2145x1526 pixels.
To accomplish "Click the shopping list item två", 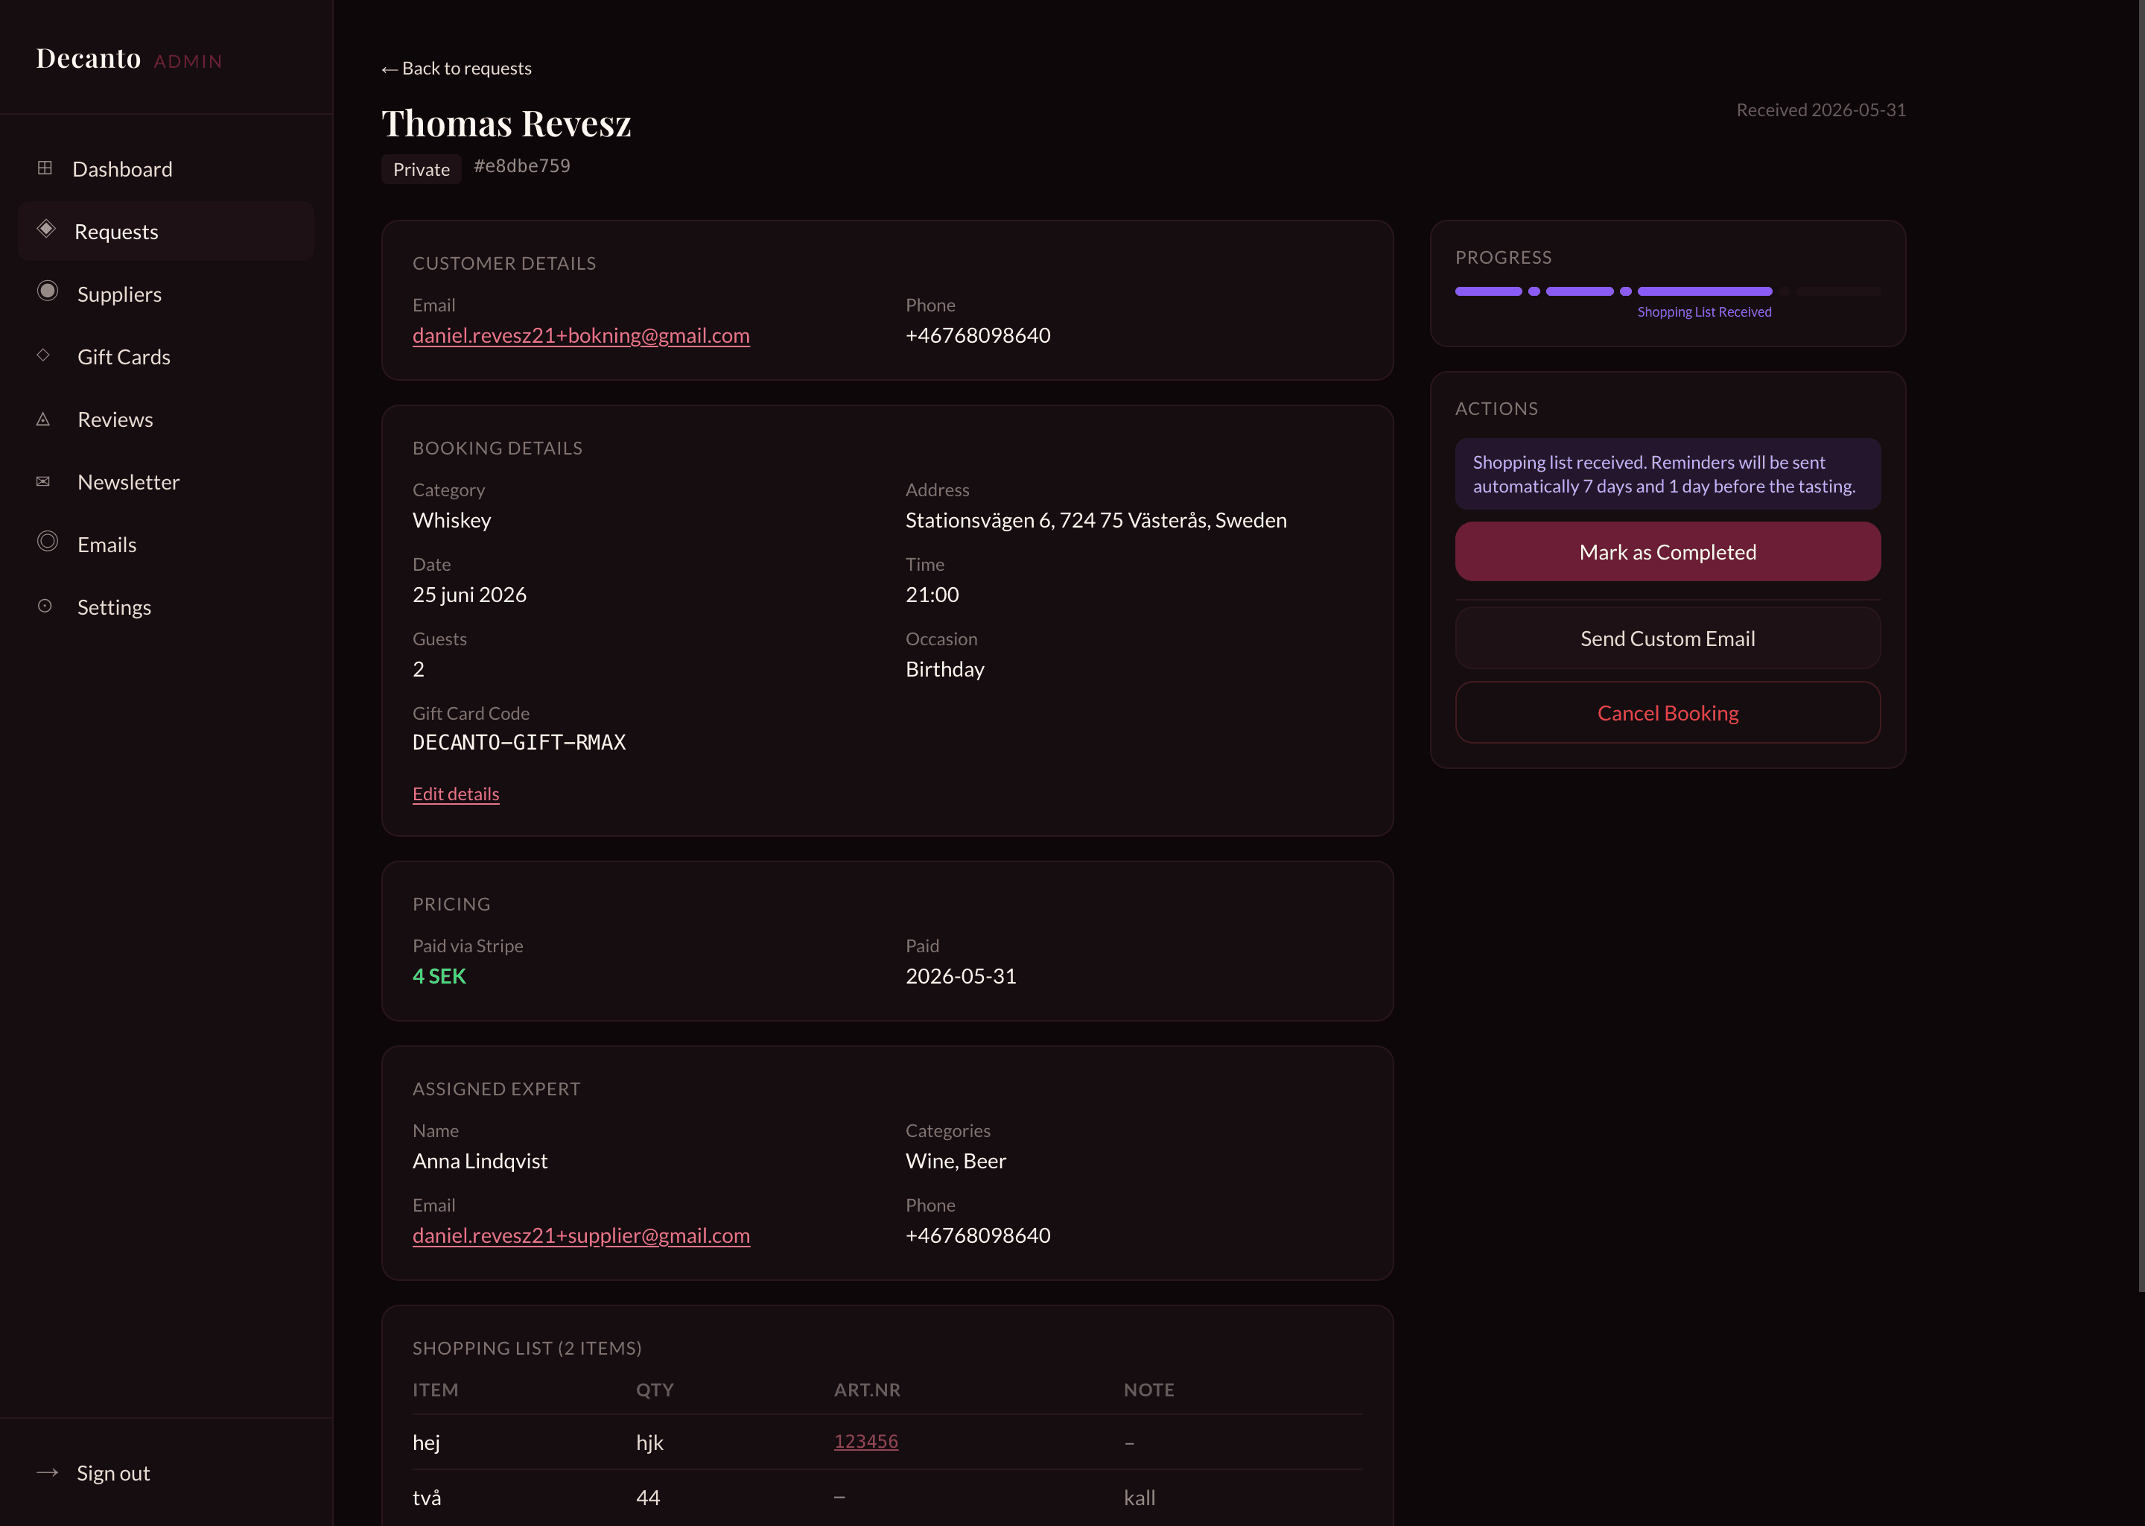I will [x=426, y=1498].
